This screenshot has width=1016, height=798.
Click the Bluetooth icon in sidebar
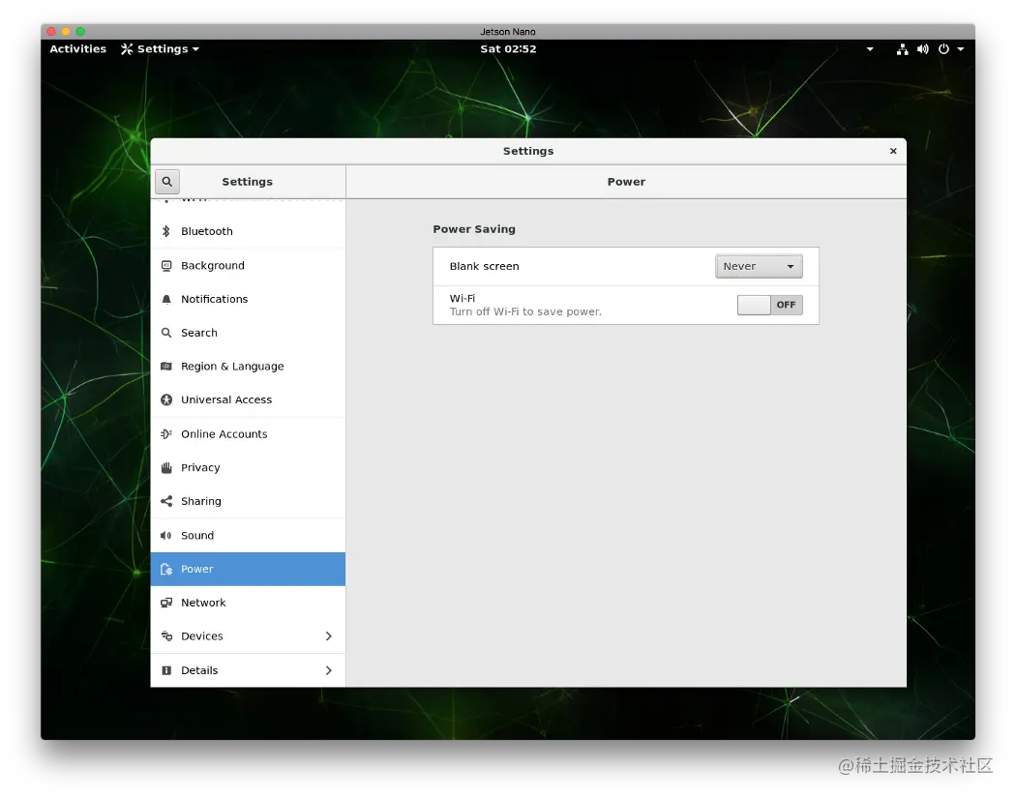[166, 231]
